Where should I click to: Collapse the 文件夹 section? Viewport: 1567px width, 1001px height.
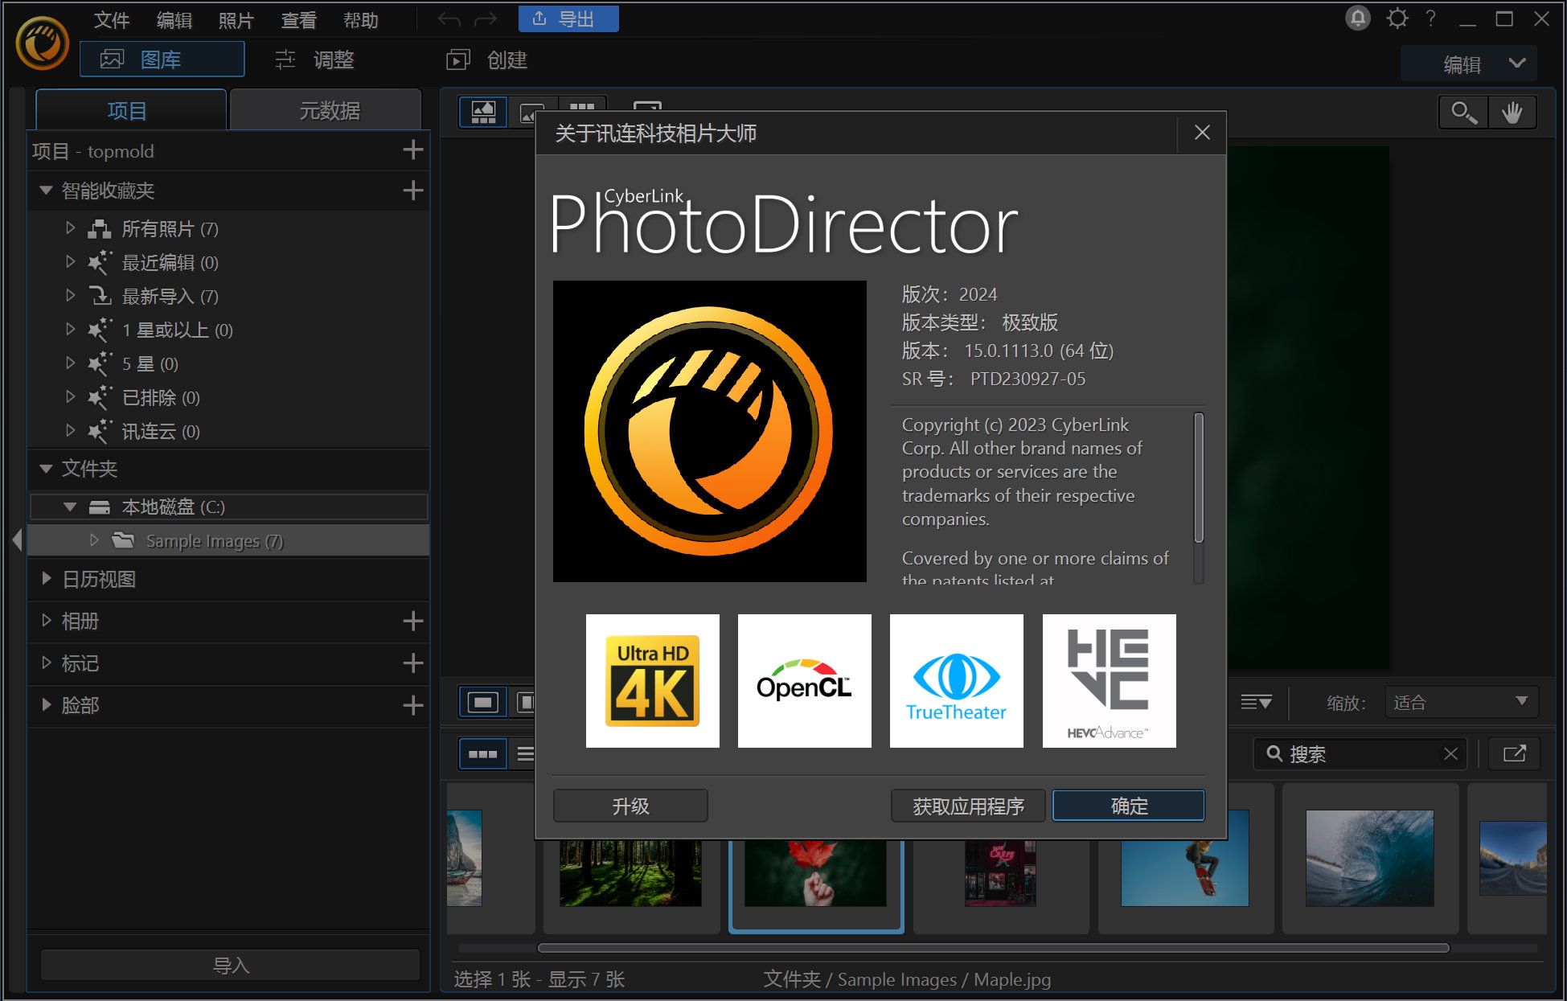tap(46, 469)
